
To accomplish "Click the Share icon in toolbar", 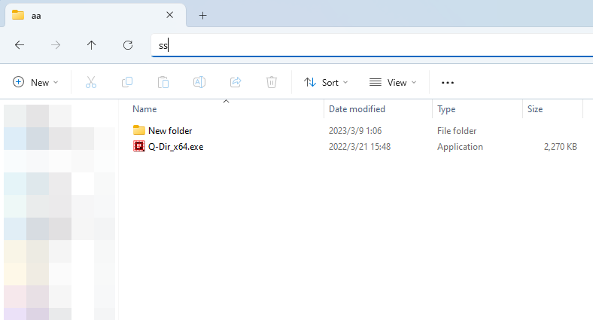I will coord(236,82).
